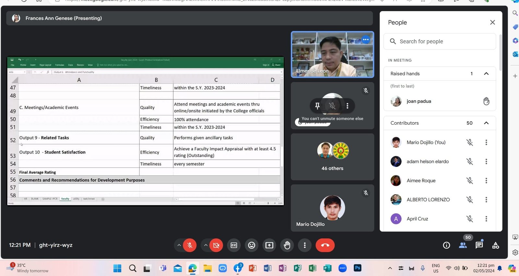Viewport: 519px width, 276px height.
Task: Open the activities shapes icon
Action: click(x=496, y=245)
